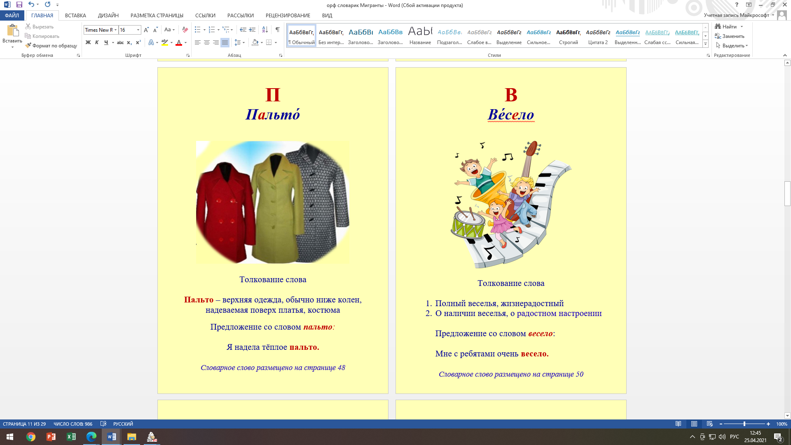791x445 pixels.
Task: Toggle italic formatting (К)
Action: (97, 42)
